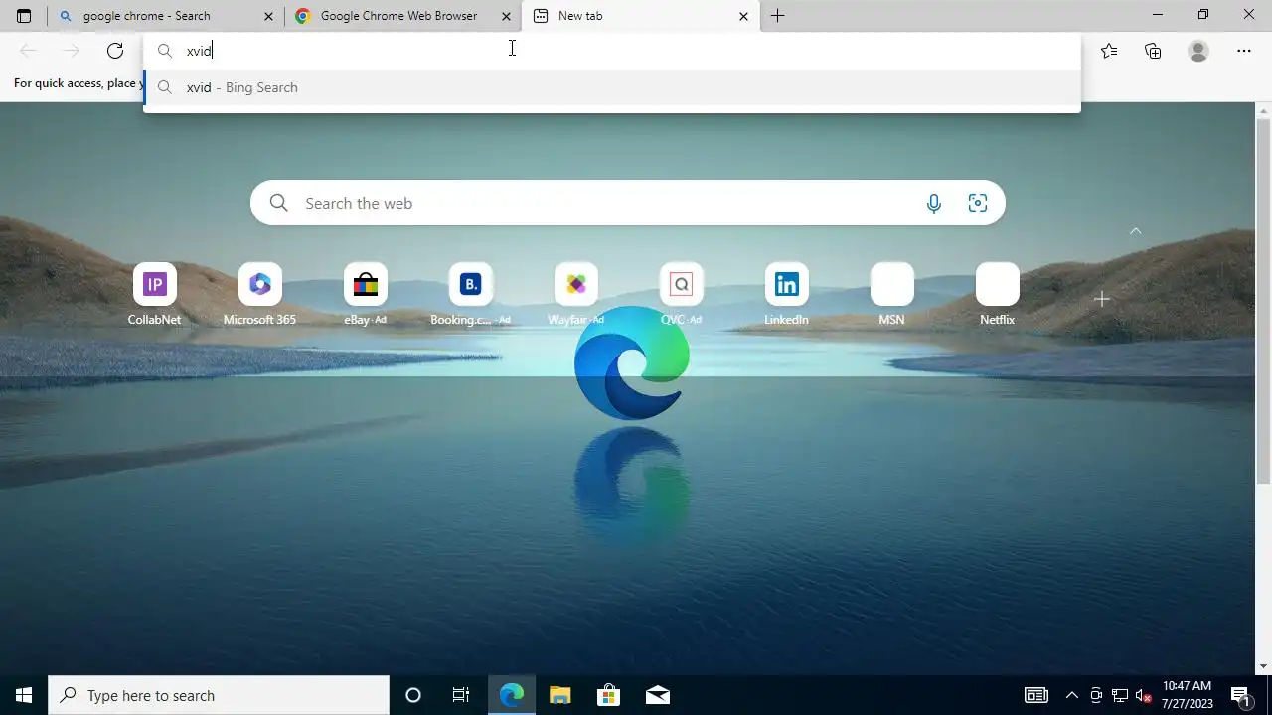This screenshot has width=1272, height=715.
Task: Open the Collections icon
Action: pos(1153,51)
